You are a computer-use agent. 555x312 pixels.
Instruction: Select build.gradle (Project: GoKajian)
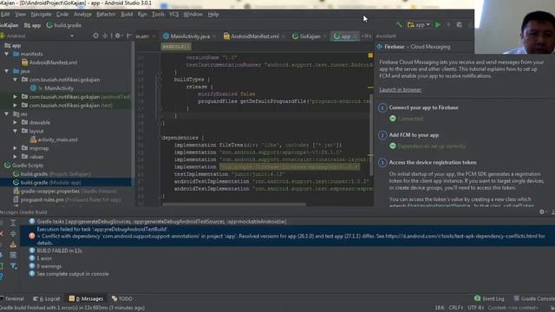pos(52,173)
